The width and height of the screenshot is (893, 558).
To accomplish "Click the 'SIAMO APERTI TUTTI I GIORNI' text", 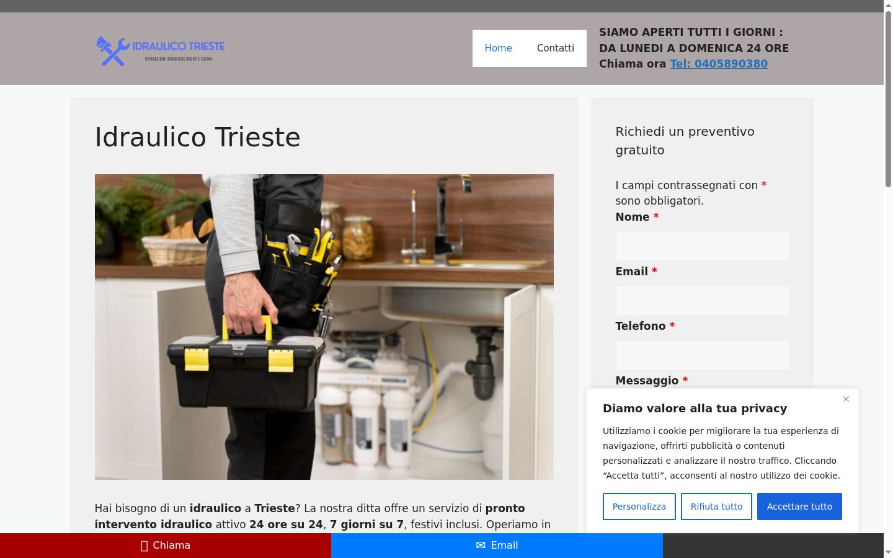I will pyautogui.click(x=691, y=32).
